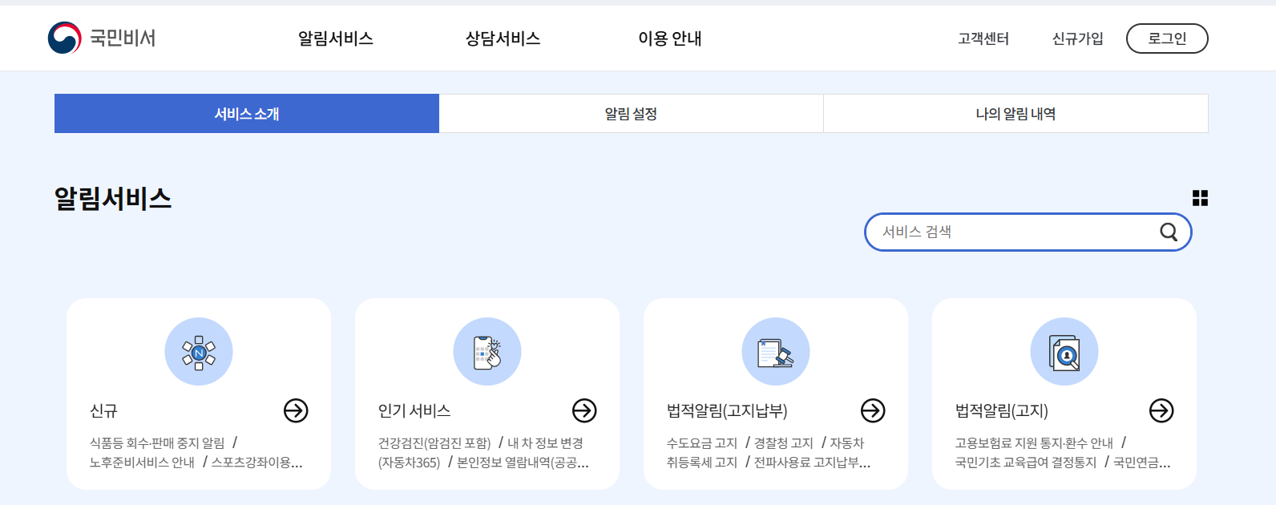This screenshot has height=505, width=1276.
Task: Select 취등록세 고지 text
Action: point(702,462)
